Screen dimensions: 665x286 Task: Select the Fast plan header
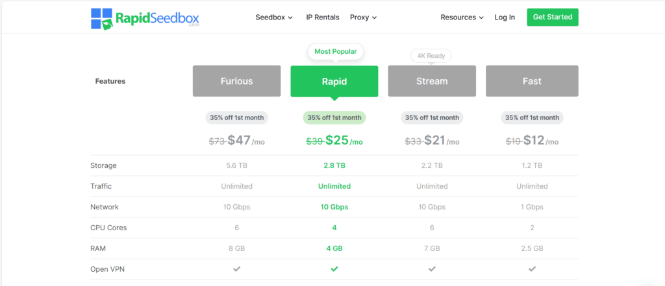coord(532,81)
